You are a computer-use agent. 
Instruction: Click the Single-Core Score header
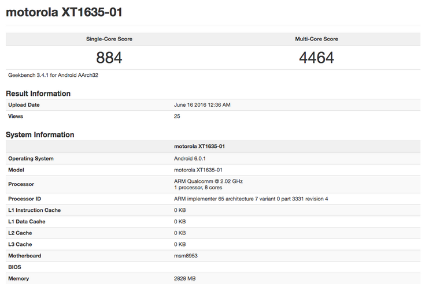click(x=109, y=39)
